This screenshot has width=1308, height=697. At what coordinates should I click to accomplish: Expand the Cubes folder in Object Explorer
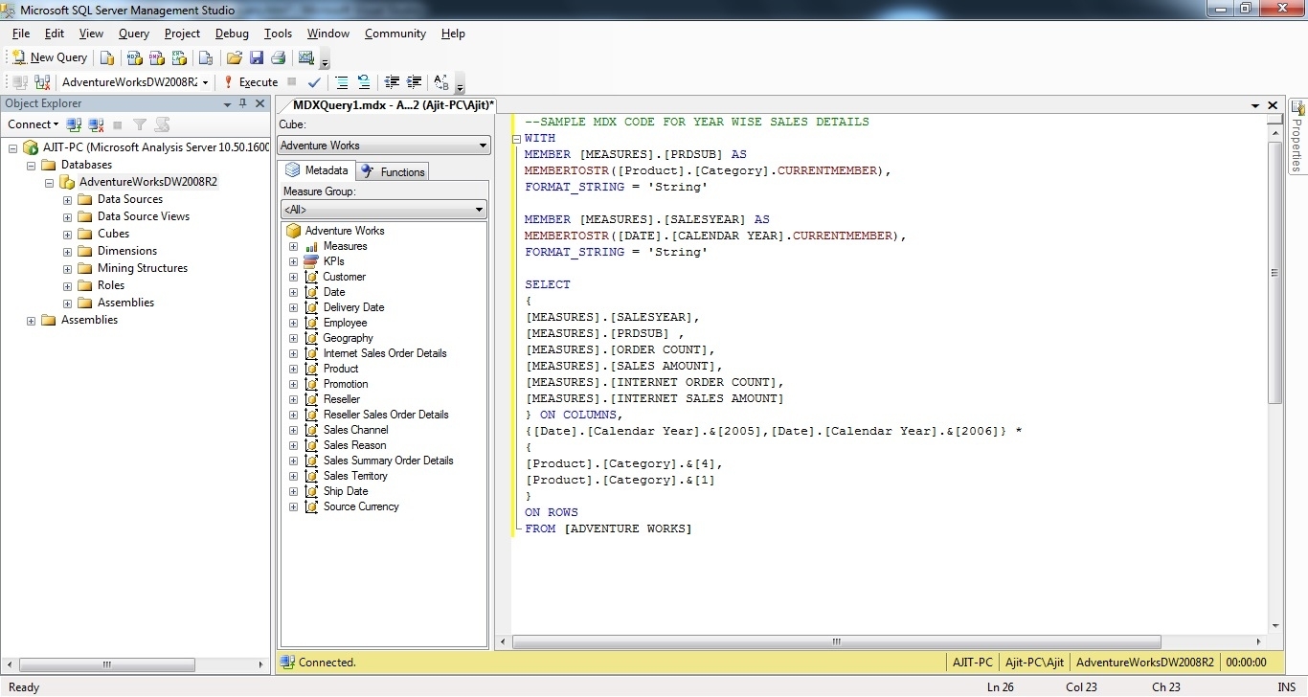tap(67, 234)
